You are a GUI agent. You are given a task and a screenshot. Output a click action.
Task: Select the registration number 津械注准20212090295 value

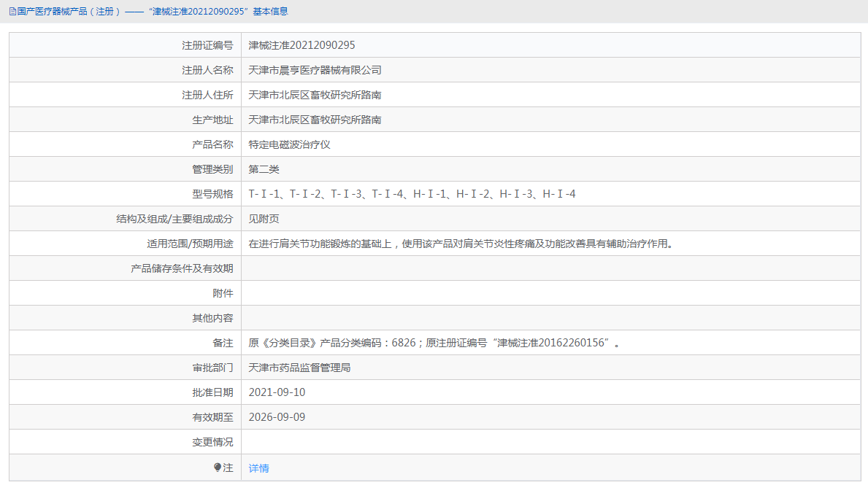pos(302,45)
